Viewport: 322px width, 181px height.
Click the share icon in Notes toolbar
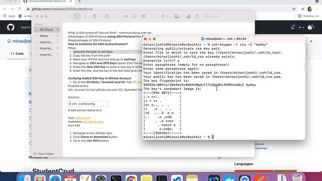coord(197,16)
